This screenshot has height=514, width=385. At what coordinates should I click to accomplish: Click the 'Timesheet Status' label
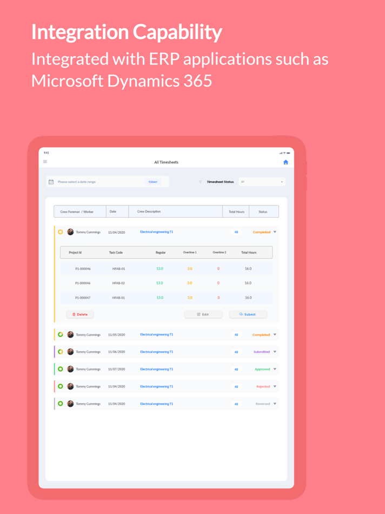click(220, 182)
